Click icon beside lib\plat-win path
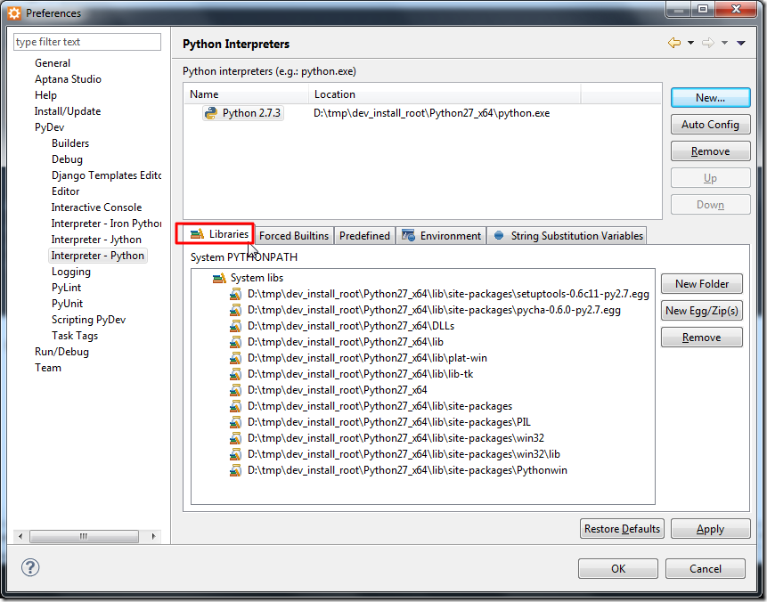Viewport: 767px width, 602px height. click(236, 358)
